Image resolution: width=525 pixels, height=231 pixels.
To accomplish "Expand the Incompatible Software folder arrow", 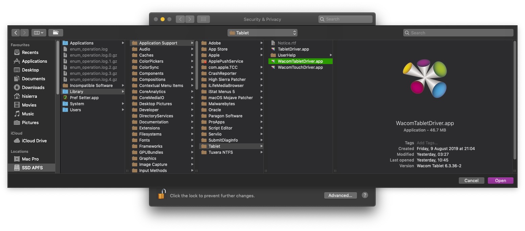I will point(123,85).
